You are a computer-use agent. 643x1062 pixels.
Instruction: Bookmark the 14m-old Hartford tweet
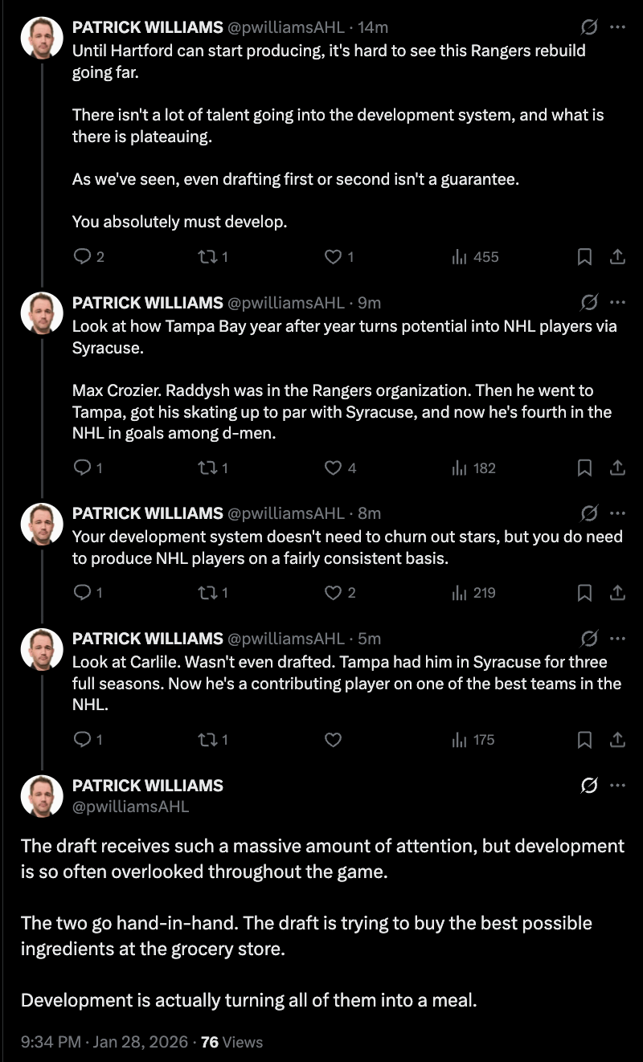(x=585, y=257)
